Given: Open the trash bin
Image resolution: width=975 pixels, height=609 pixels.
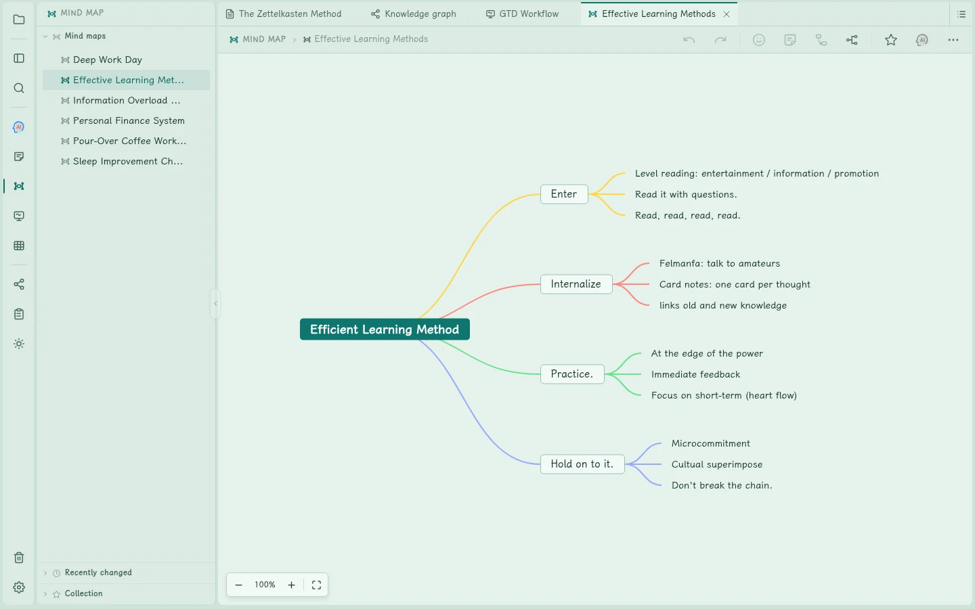Looking at the screenshot, I should click(19, 558).
